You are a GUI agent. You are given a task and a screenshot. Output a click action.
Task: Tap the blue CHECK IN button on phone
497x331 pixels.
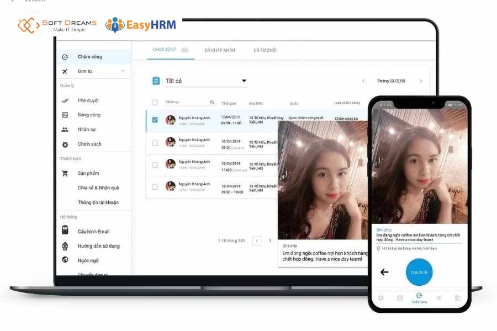coord(419,272)
